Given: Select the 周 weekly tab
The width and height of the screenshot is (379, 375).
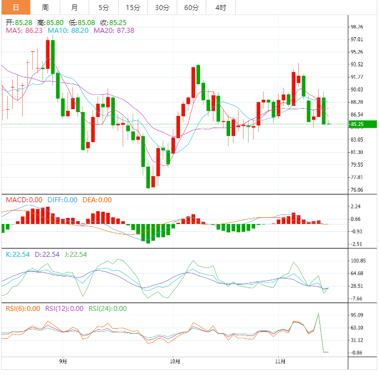Looking at the screenshot, I should coord(45,7).
